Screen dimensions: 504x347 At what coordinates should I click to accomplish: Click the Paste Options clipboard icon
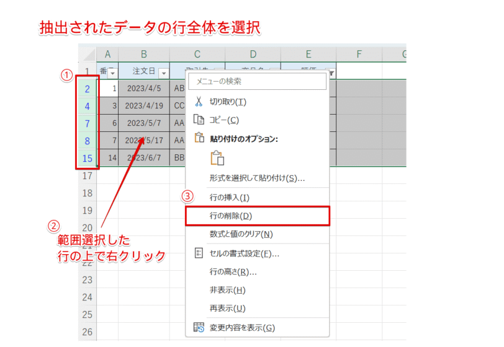[x=199, y=138]
